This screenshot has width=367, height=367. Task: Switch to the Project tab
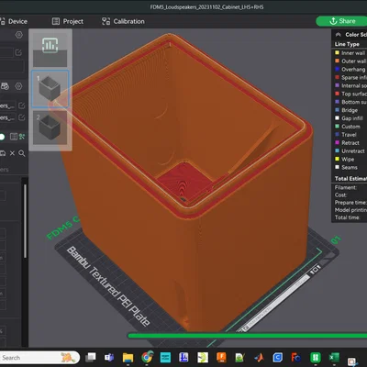coord(68,21)
